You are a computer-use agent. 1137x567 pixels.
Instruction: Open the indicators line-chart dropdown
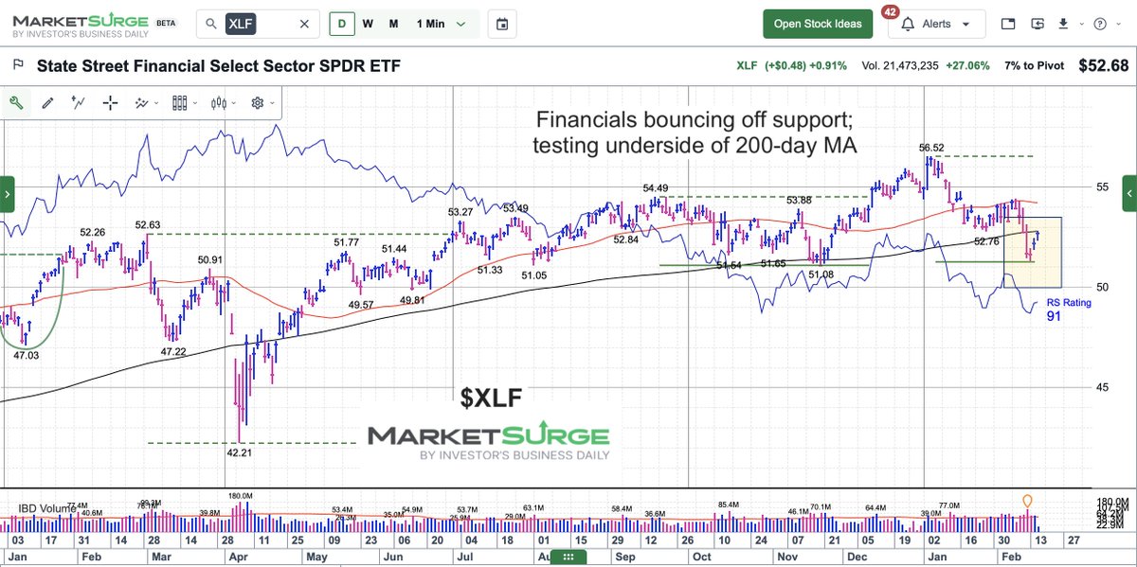click(147, 103)
